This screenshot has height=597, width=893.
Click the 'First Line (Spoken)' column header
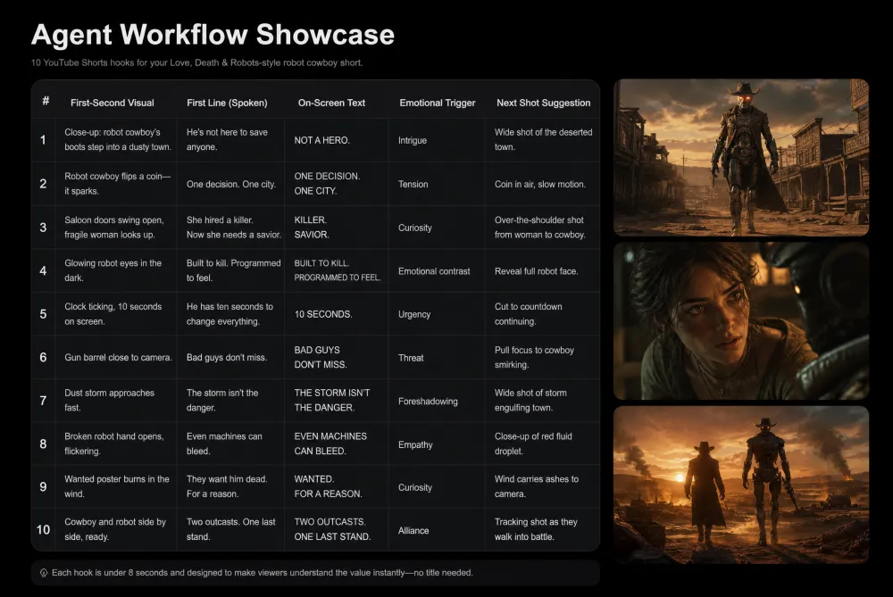click(x=227, y=103)
